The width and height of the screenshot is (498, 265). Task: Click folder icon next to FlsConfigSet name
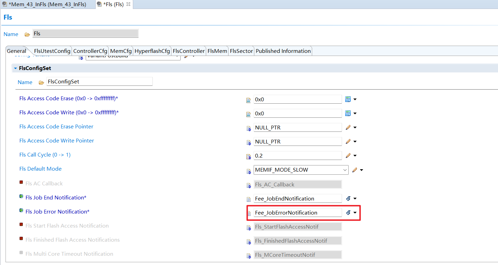pyautogui.click(x=41, y=82)
